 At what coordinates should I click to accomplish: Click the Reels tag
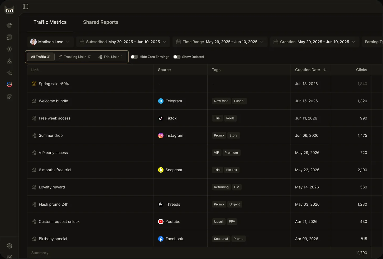[x=230, y=118]
